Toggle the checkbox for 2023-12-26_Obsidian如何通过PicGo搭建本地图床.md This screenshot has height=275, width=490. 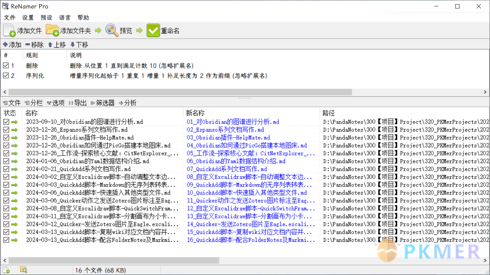pyautogui.click(x=6, y=146)
